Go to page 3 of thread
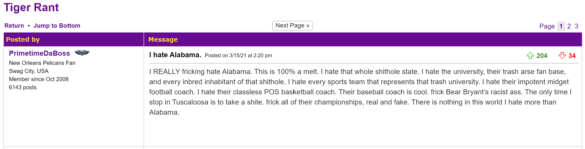This screenshot has height=149, width=585. pos(576,26)
